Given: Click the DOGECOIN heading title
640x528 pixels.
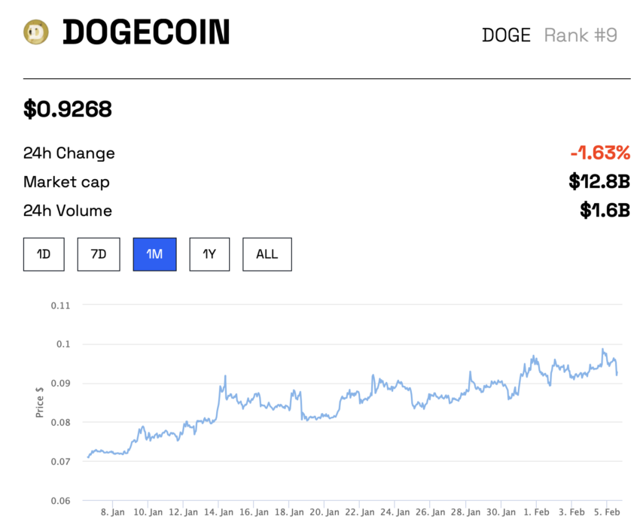Looking at the screenshot, I should pyautogui.click(x=146, y=32).
